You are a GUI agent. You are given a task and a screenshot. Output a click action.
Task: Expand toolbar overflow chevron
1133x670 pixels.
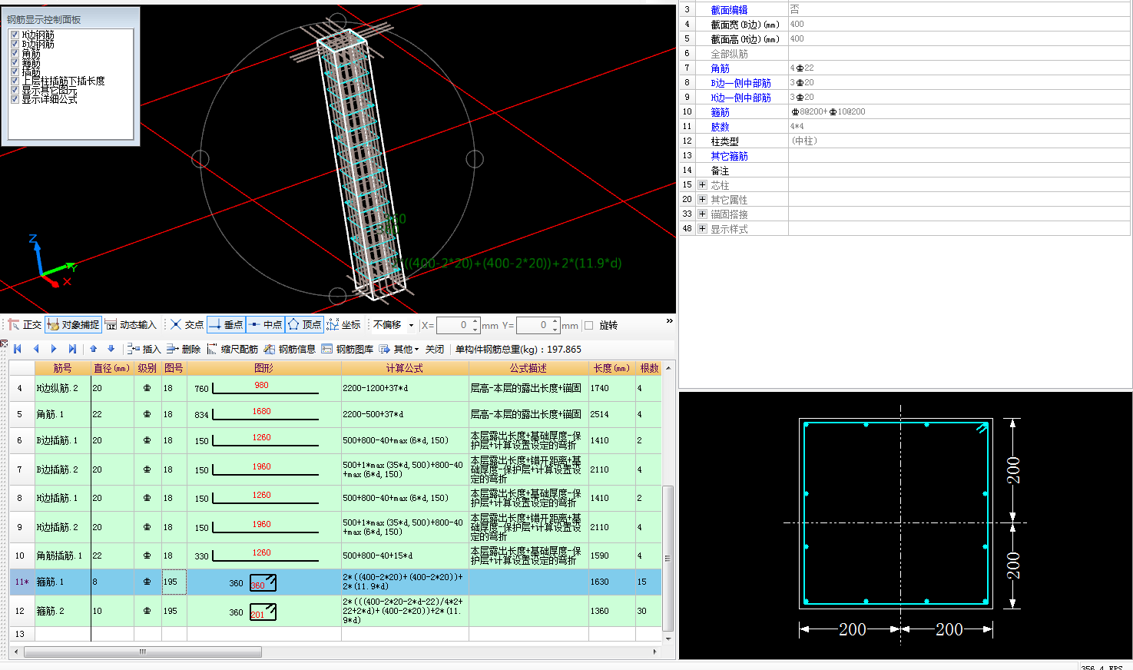(x=669, y=321)
